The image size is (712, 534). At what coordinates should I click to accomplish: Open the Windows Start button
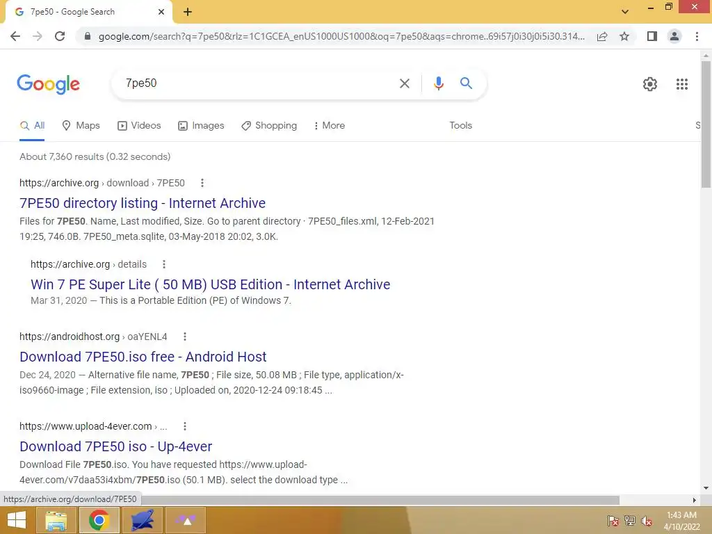(17, 520)
